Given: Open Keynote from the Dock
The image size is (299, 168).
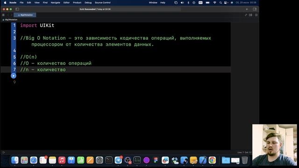Looking at the screenshot, I should coord(71,160).
